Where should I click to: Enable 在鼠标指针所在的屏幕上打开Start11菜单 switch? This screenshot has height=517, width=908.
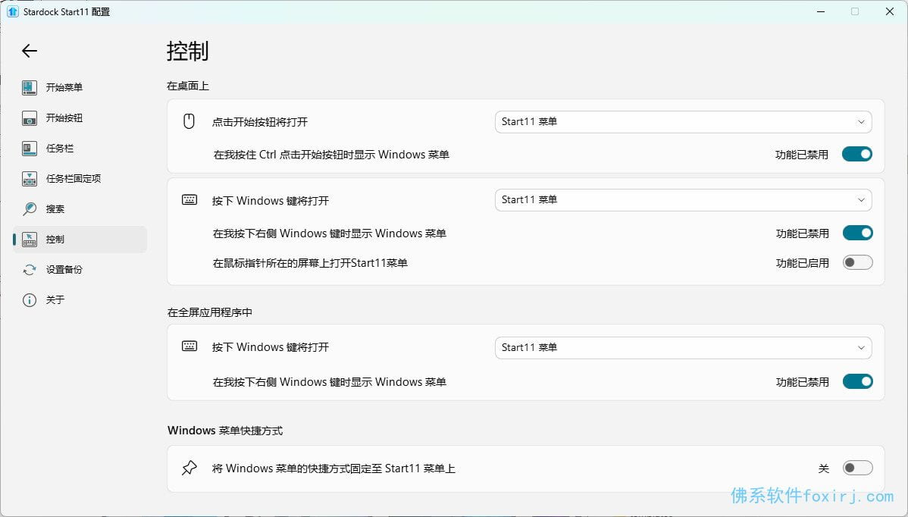tap(858, 262)
